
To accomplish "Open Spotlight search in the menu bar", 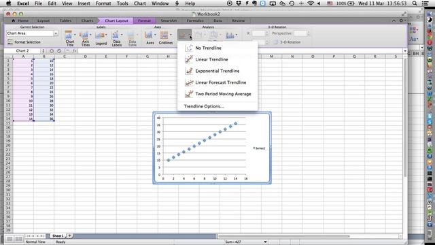I will pyautogui.click(x=415, y=3).
